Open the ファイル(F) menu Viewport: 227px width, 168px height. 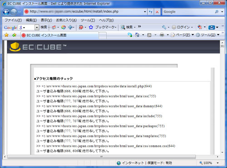coord(13,20)
